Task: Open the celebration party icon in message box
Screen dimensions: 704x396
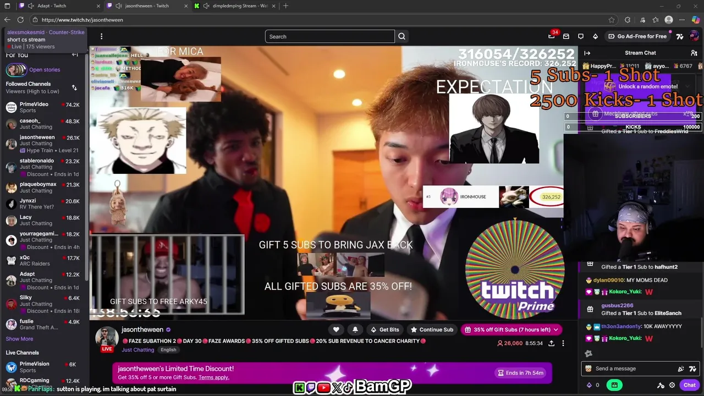Action: 681,369
